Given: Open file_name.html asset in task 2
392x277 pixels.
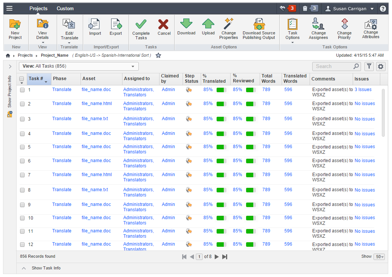Looking at the screenshot, I should 97,104.
